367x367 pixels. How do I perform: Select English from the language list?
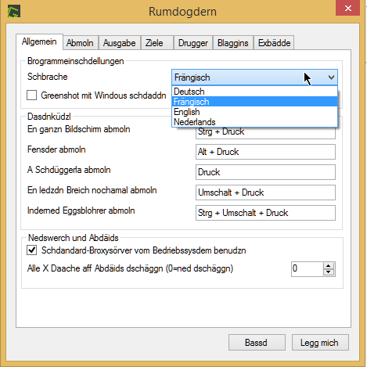coord(254,112)
